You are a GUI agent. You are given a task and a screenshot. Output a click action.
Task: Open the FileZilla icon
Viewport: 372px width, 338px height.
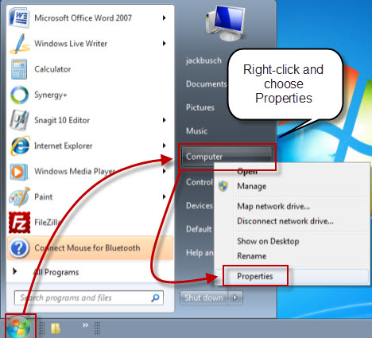click(19, 223)
